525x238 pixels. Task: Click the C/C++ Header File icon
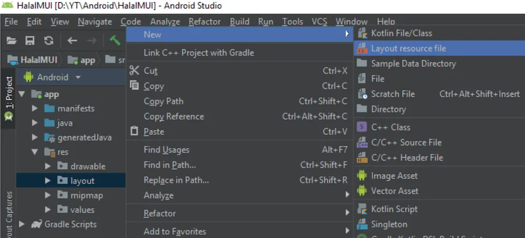(362, 157)
